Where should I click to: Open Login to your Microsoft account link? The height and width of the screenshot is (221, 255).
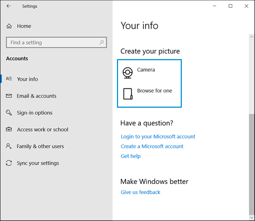tap(158, 136)
